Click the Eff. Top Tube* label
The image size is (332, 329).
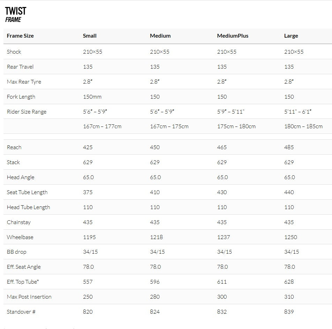(x=23, y=282)
